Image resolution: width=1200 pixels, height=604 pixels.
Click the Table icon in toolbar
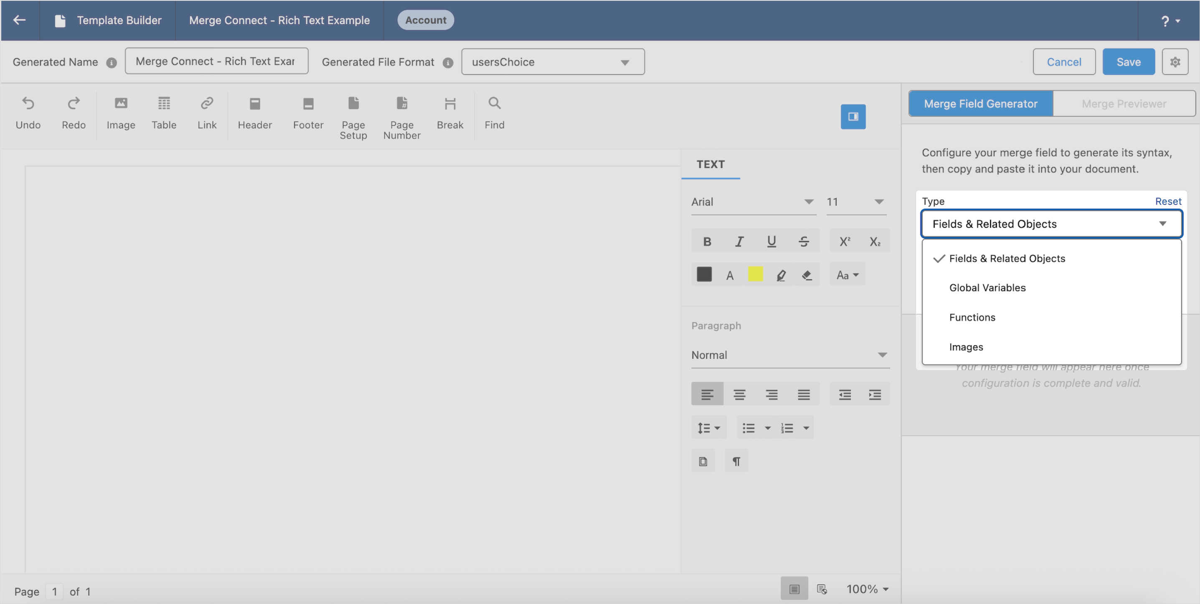163,112
